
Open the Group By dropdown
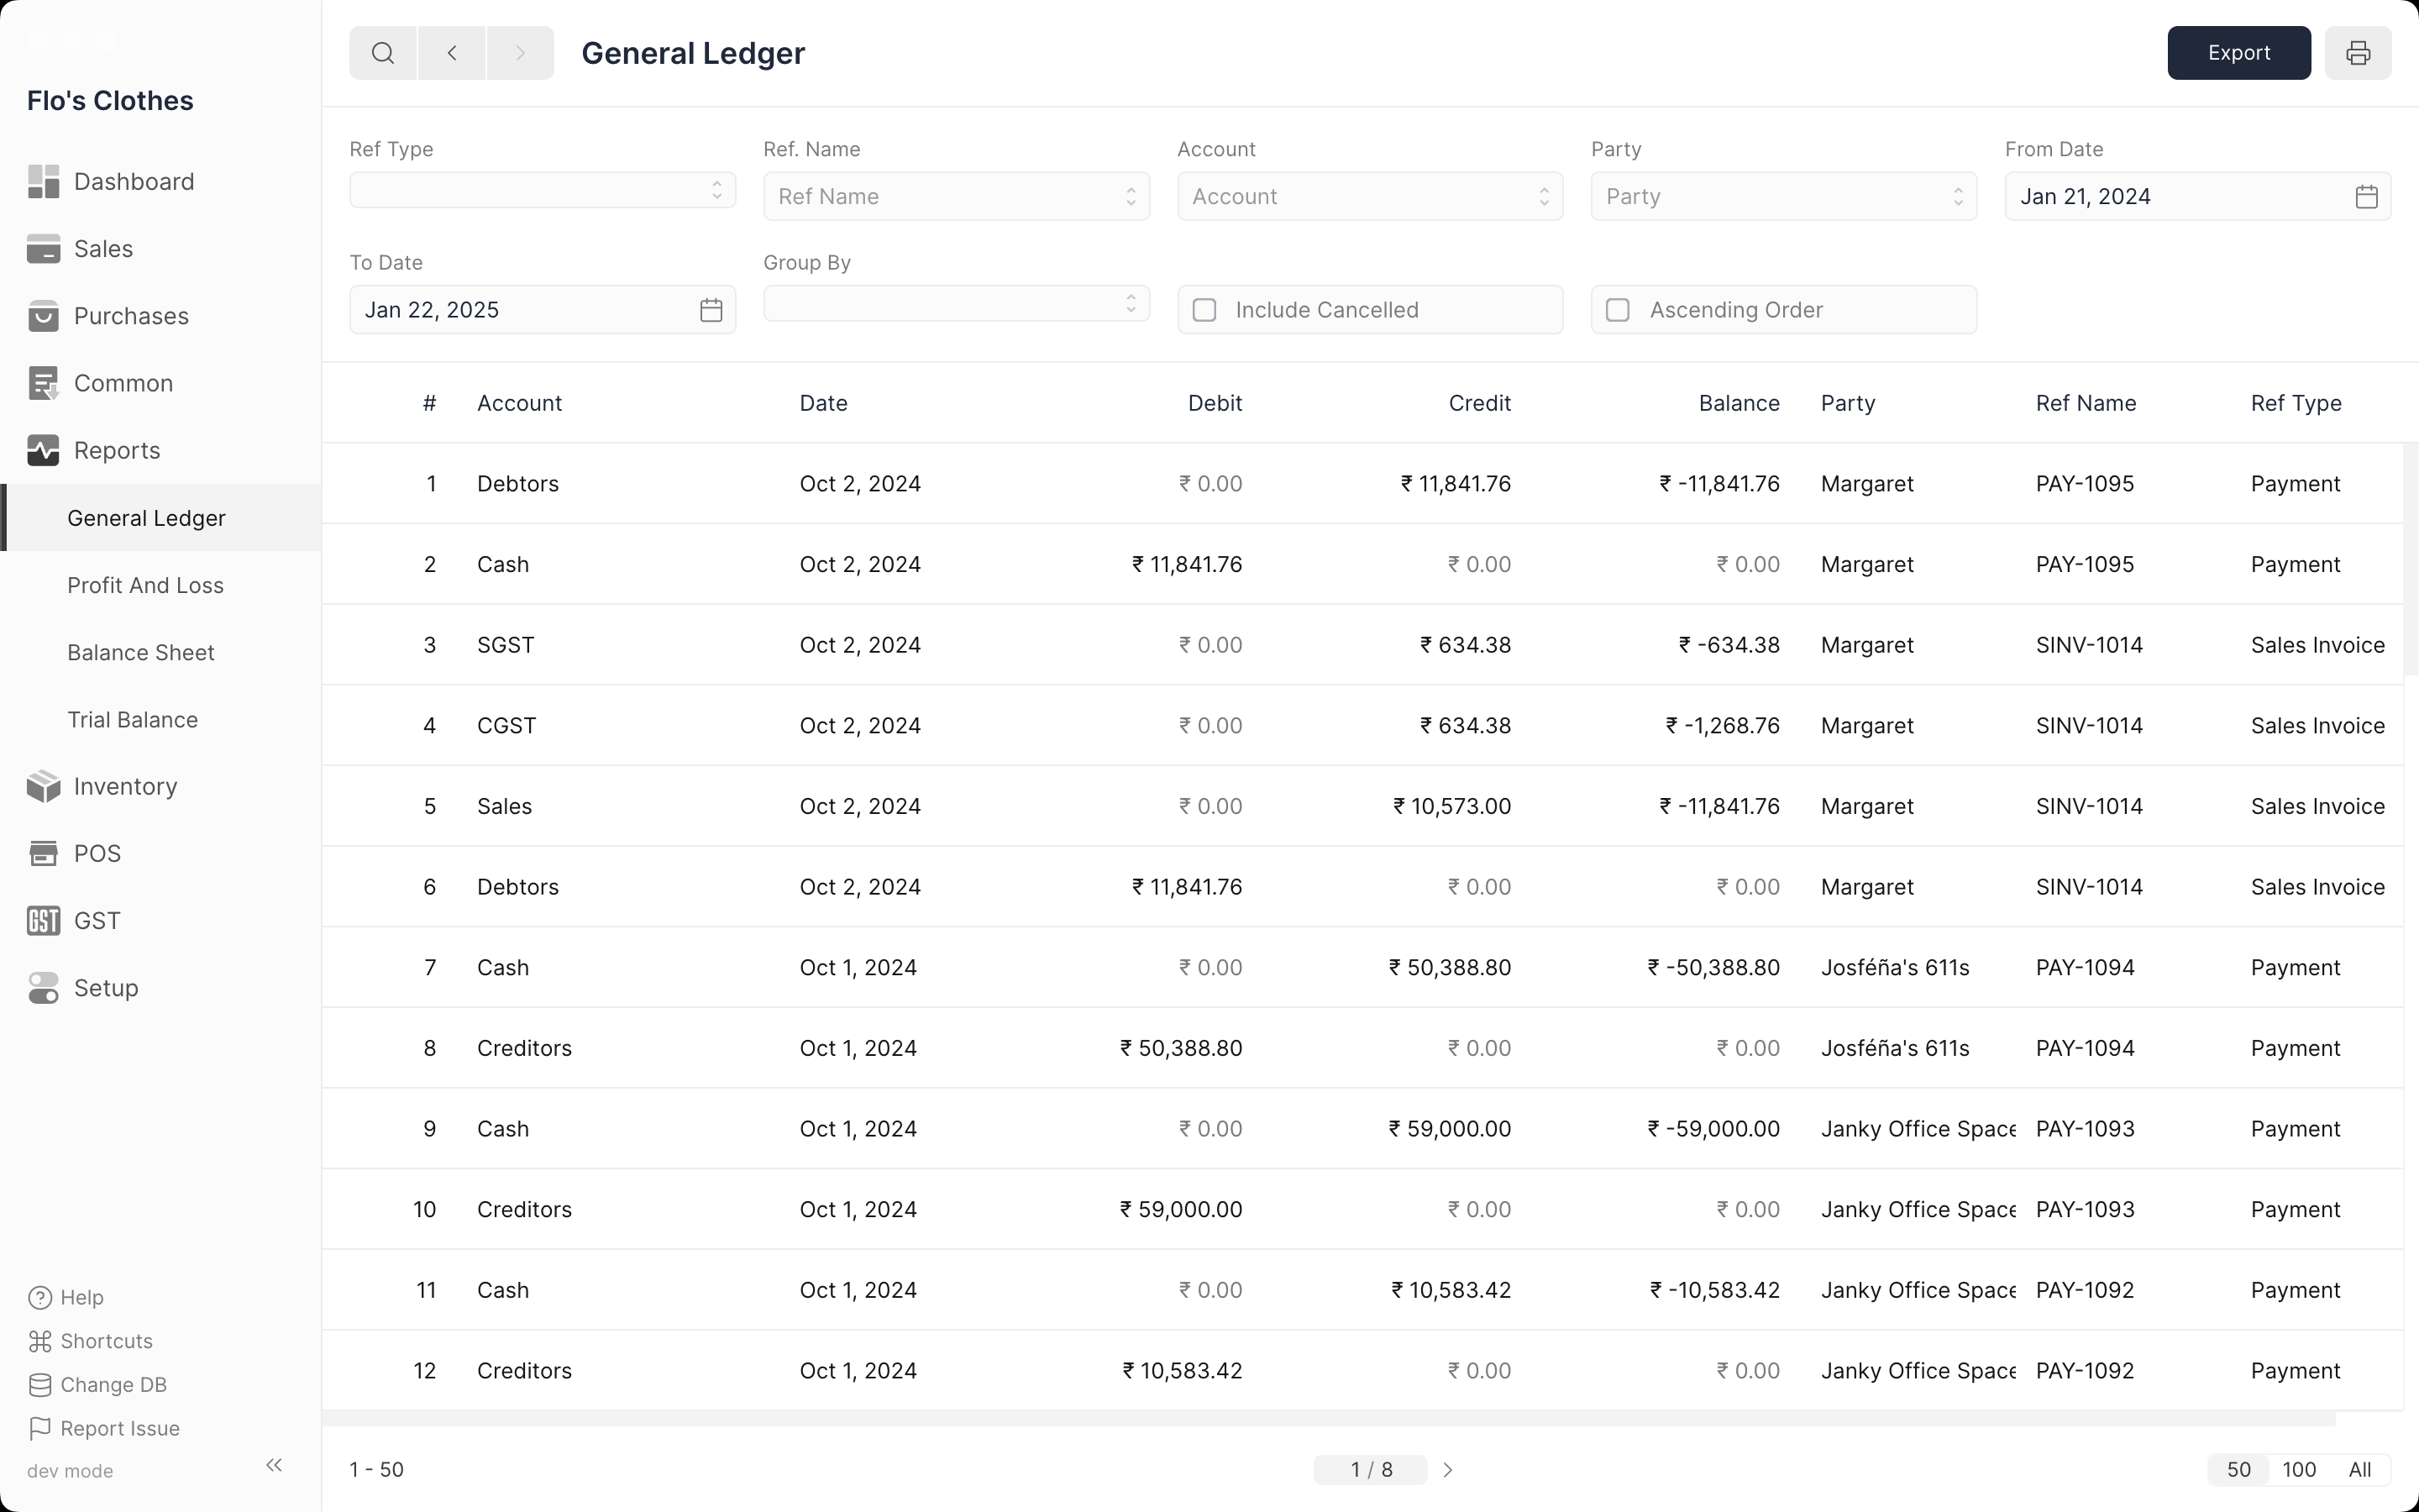956,303
